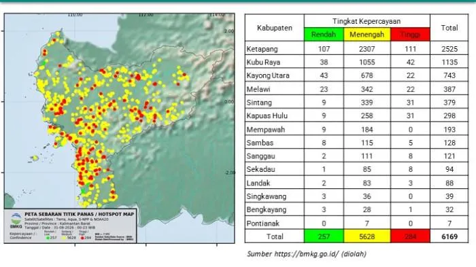Click the Total column header
This screenshot has height=267, width=476.
point(449,28)
